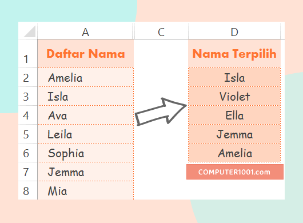303x223 pixels.
Task: Click the Daftar Nama header cell
Action: (86, 54)
